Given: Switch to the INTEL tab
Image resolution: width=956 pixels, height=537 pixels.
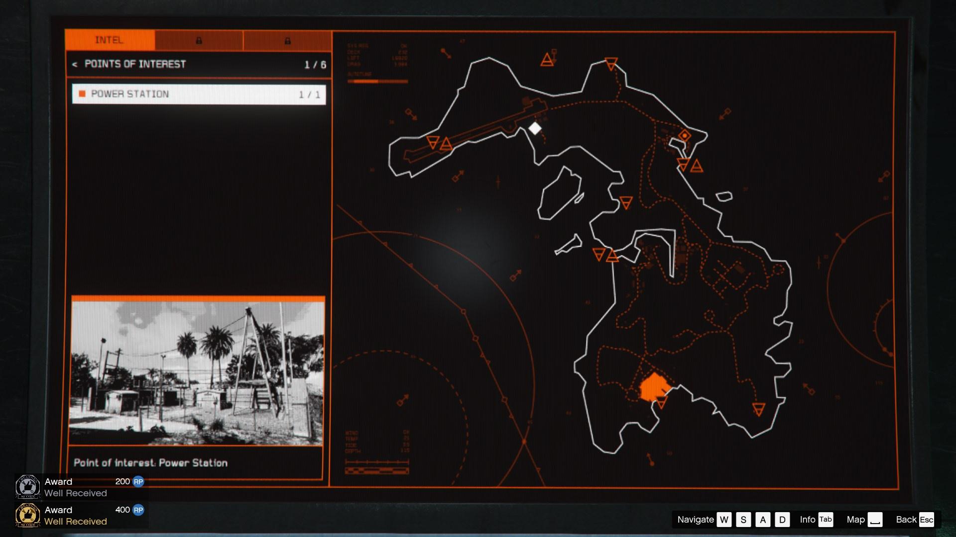Looking at the screenshot, I should pyautogui.click(x=110, y=40).
